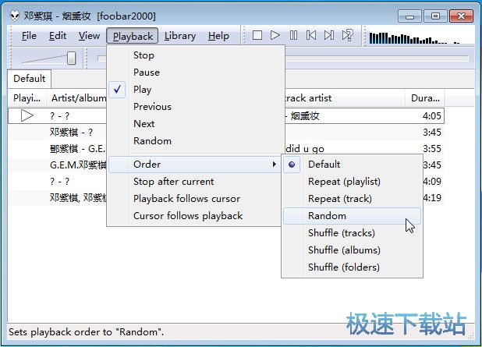The image size is (482, 347).
Task: Choose Stop from the Playback menu
Action: pos(195,55)
